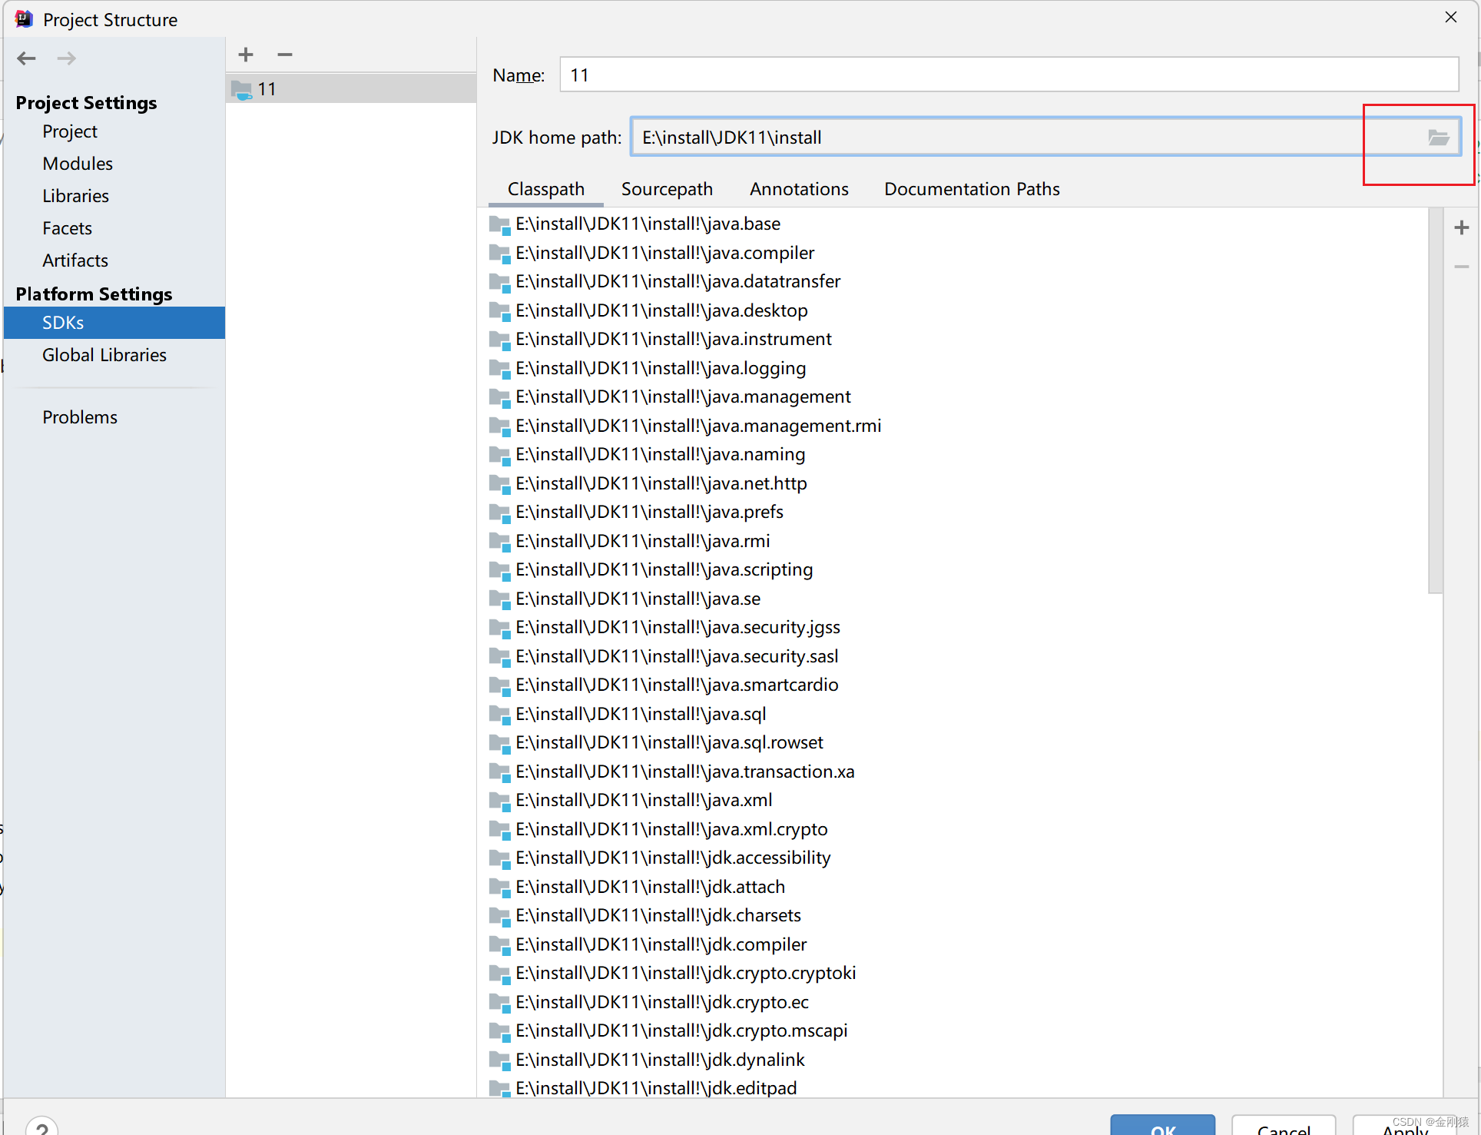Image resolution: width=1481 pixels, height=1135 pixels.
Task: Remove selected SDK with minus icon
Action: tap(285, 55)
